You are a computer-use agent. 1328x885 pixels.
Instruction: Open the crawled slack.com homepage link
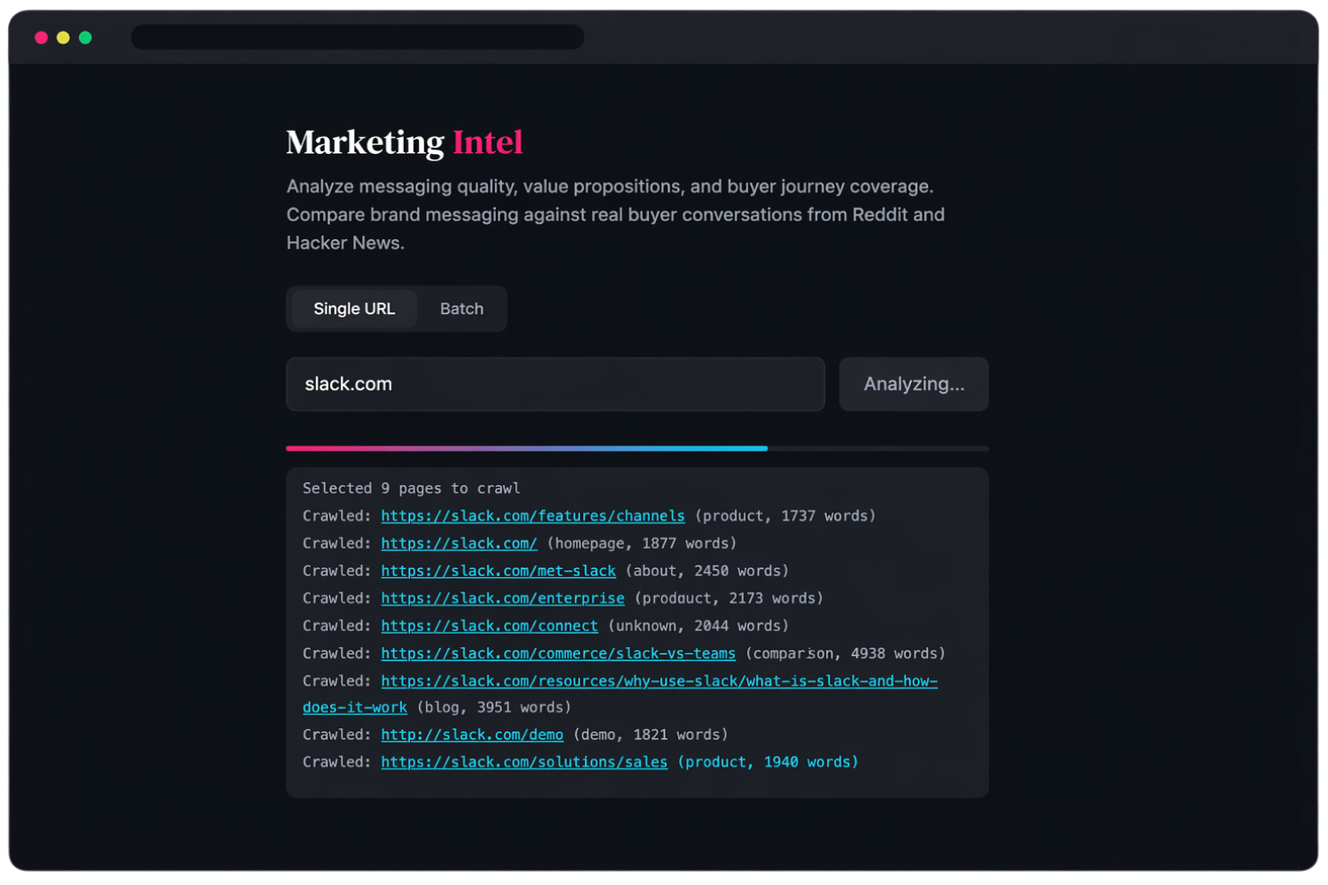459,543
